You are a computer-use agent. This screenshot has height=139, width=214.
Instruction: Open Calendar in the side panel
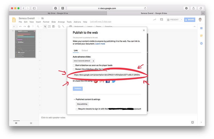coord(201,28)
